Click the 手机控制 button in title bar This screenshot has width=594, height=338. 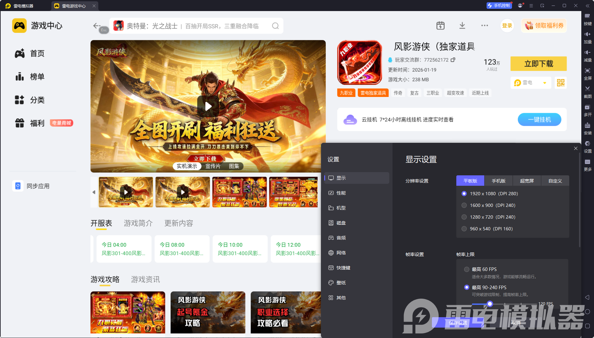point(499,6)
